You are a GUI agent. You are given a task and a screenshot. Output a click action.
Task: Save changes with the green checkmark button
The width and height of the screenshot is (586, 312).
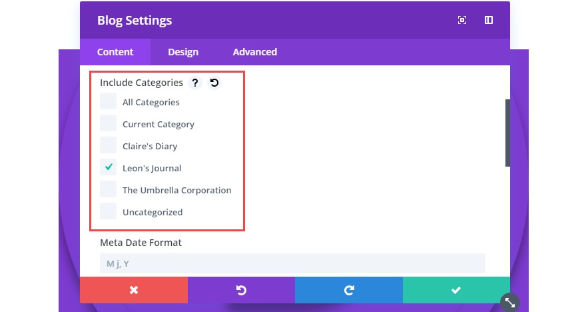tap(456, 290)
